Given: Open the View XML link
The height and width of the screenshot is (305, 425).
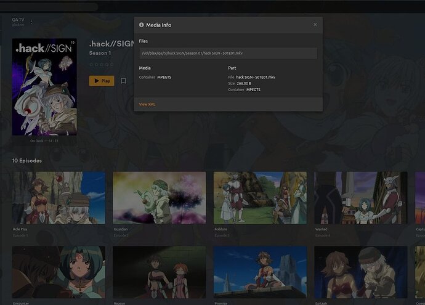Looking at the screenshot, I should [x=147, y=104].
